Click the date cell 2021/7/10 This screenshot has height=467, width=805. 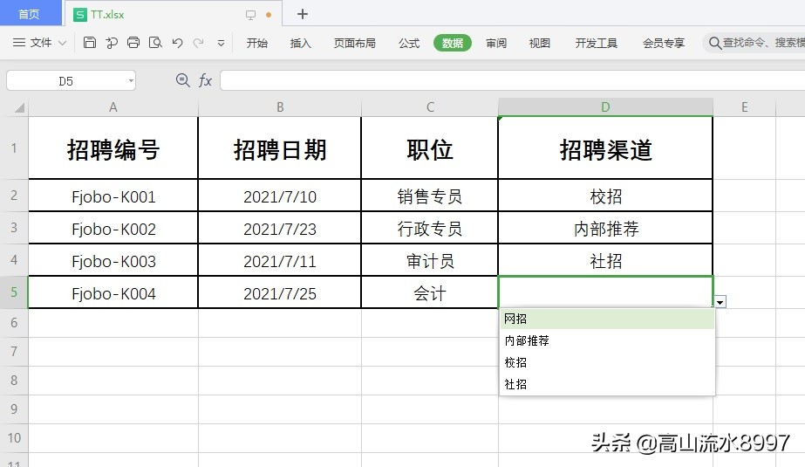pos(280,196)
